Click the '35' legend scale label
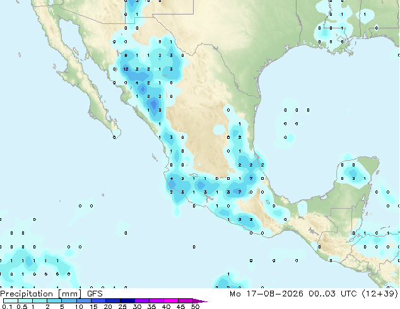Viewport: 400px width, 309px height. [151, 306]
